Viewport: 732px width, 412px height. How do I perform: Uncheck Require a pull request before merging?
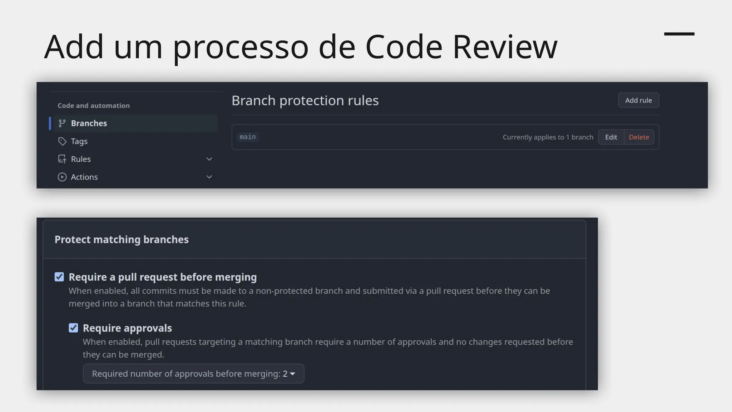coord(59,277)
